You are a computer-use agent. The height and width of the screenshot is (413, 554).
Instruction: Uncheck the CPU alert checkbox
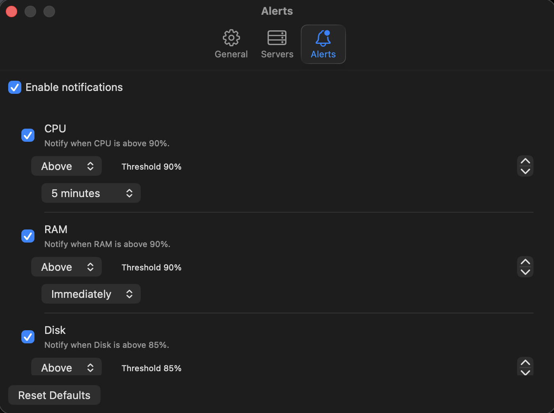click(28, 135)
